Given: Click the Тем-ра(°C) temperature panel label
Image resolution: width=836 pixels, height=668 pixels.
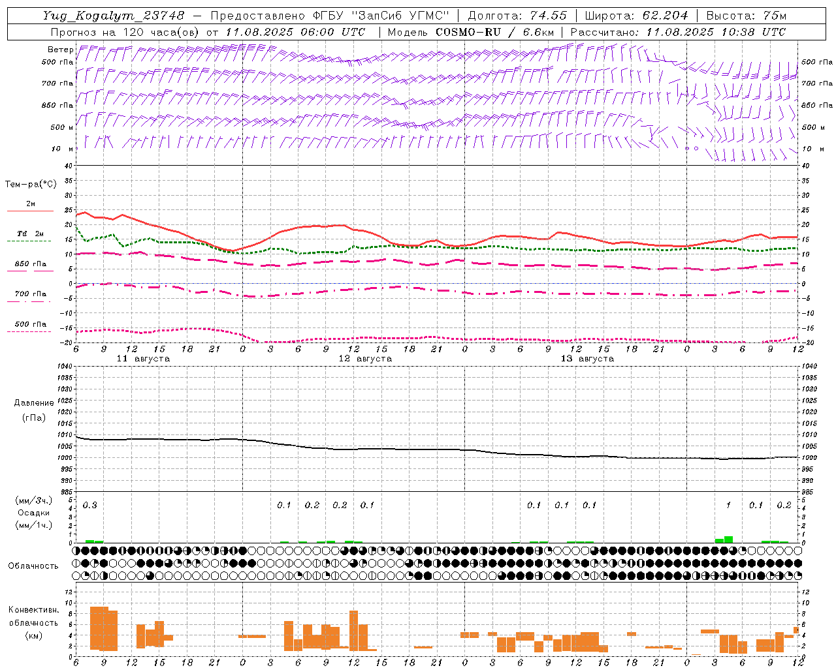Looking at the screenshot, I should [x=31, y=185].
